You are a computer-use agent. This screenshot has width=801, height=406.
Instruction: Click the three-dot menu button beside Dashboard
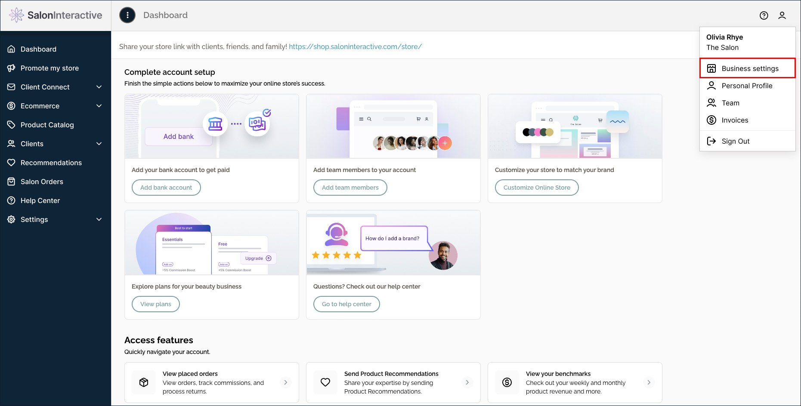click(127, 15)
